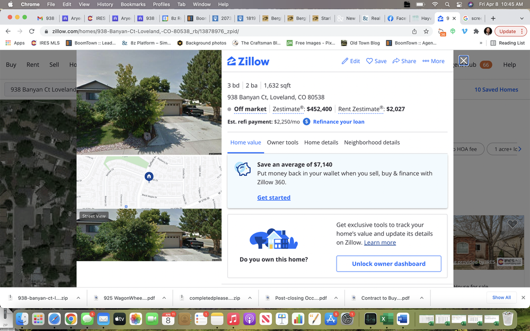Expand the tab search dropdown arrow
Viewport: 530px width, 331px height.
tap(522, 18)
